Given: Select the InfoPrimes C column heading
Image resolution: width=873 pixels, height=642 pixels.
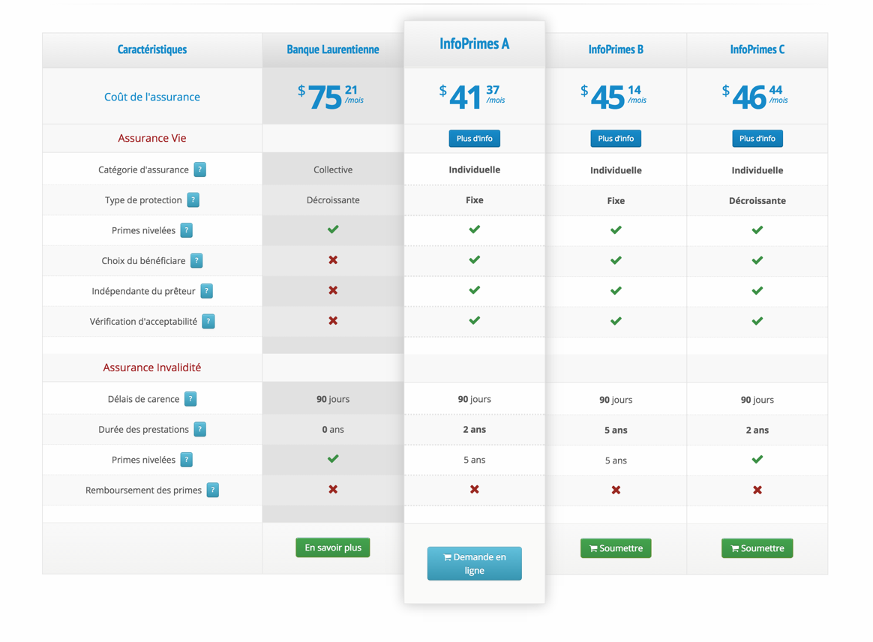Looking at the screenshot, I should [x=757, y=50].
